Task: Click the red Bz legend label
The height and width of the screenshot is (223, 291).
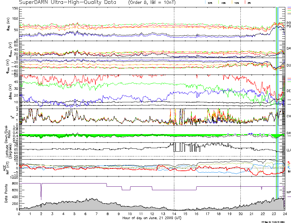Action: coord(288,162)
